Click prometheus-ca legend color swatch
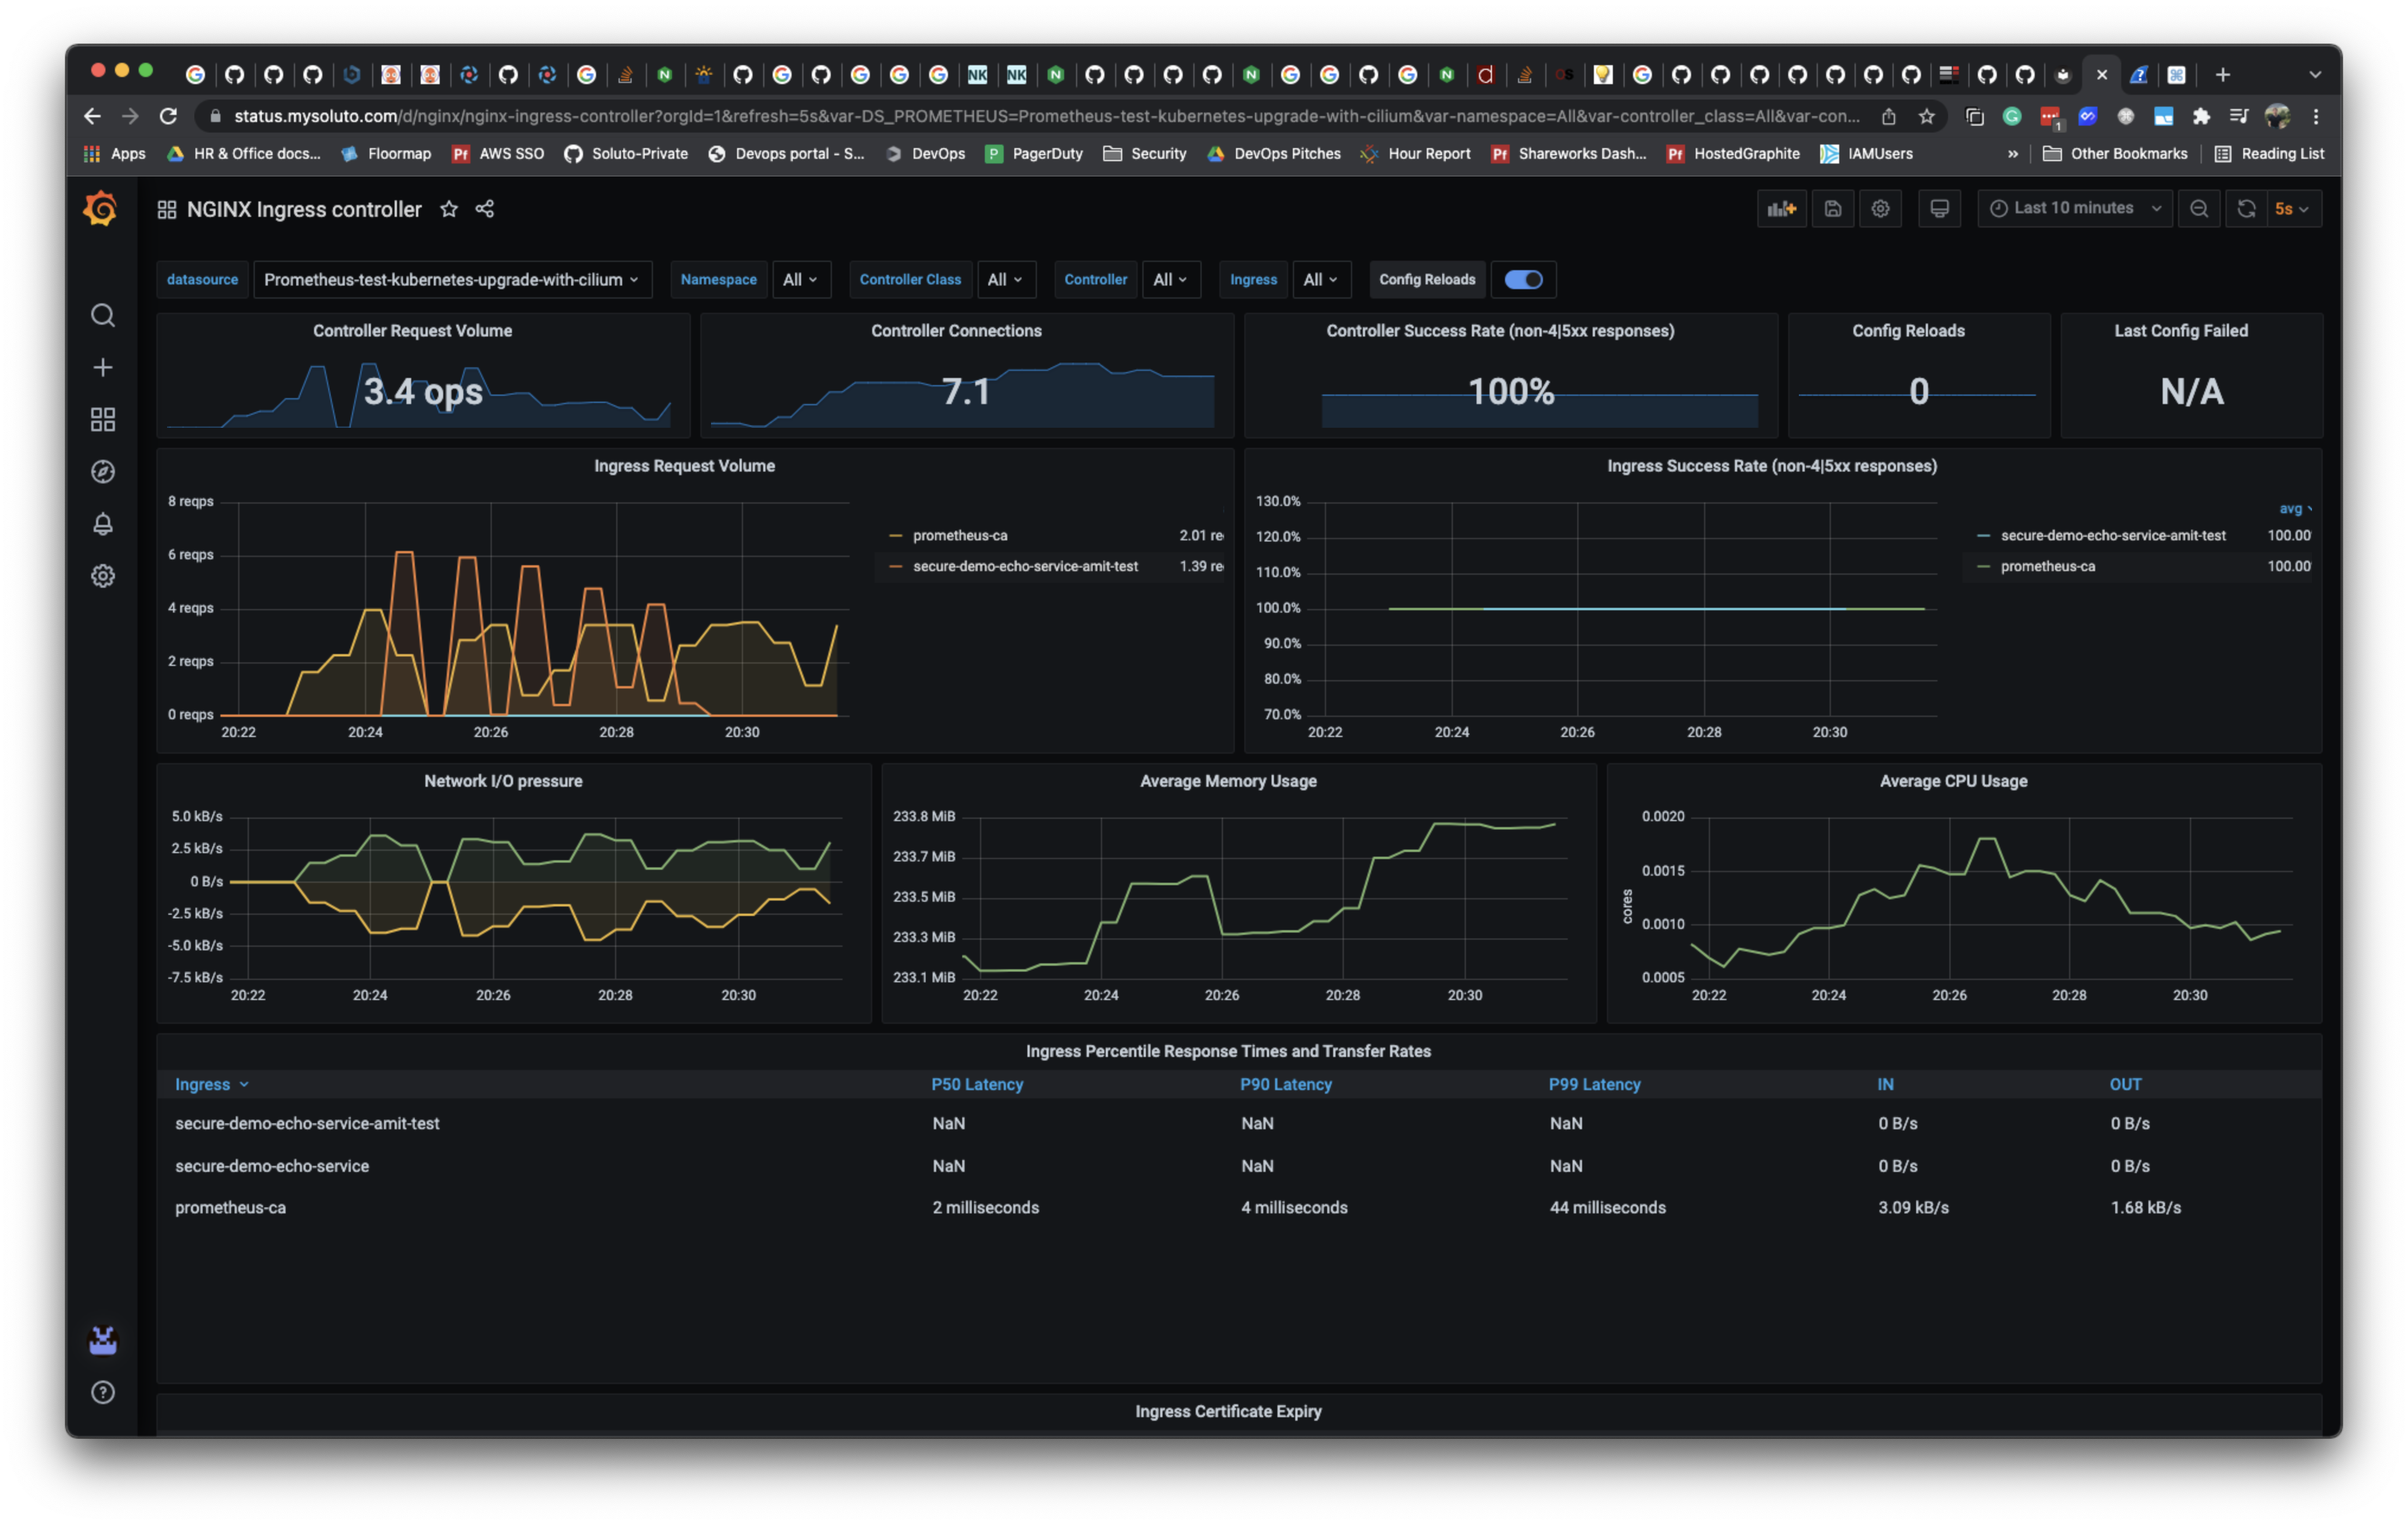 895,536
